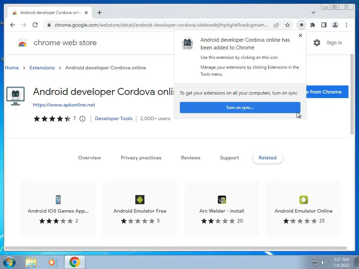This screenshot has width=359, height=269.
Task: Click the network tray icon
Action: 315,262
